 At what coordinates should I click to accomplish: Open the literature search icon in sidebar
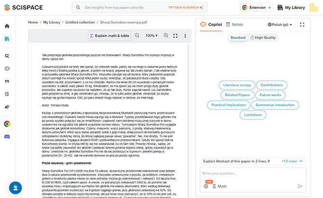(7, 56)
